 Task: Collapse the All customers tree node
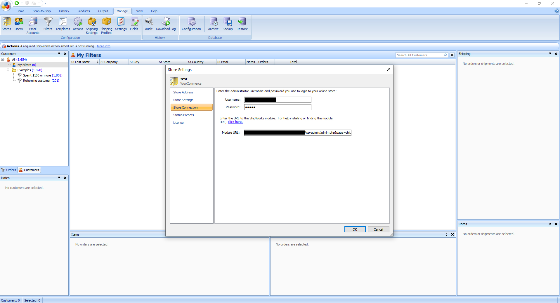click(3, 60)
